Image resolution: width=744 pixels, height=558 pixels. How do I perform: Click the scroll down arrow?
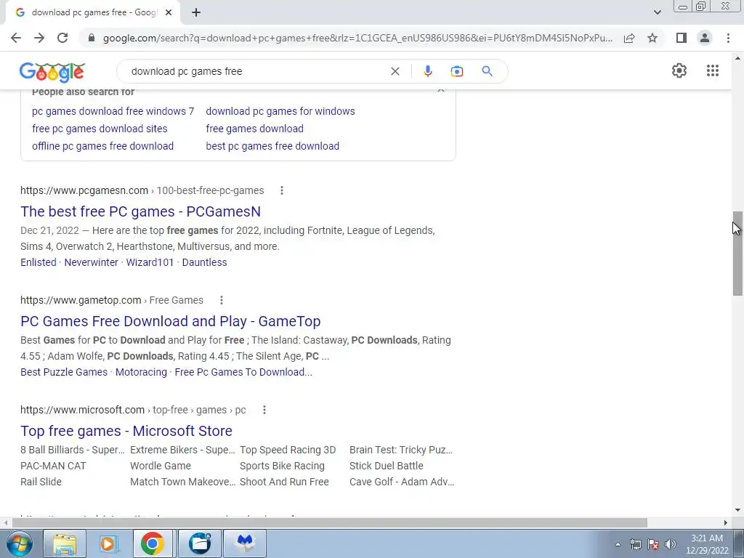tap(737, 510)
